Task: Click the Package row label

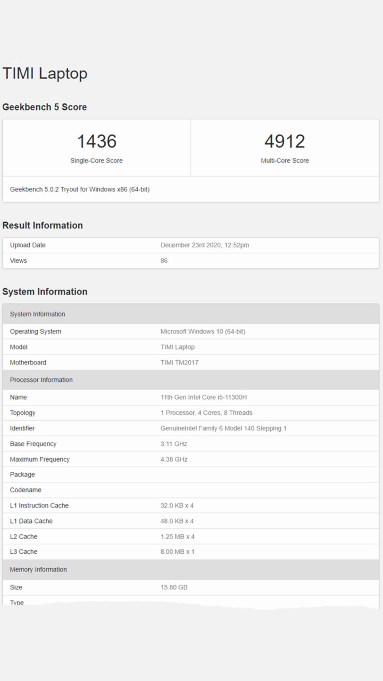Action: coord(22,475)
